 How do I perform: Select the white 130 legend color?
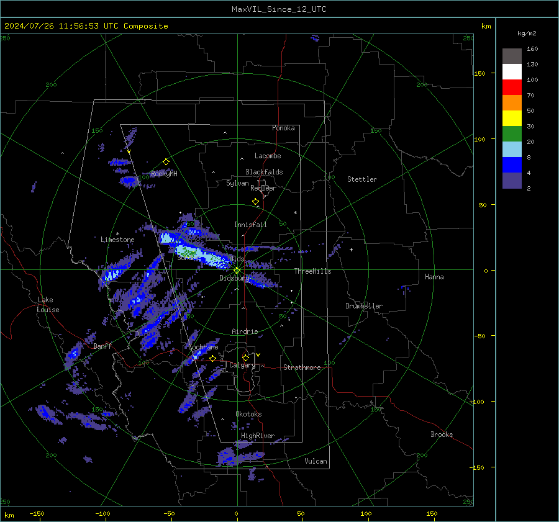coord(512,71)
